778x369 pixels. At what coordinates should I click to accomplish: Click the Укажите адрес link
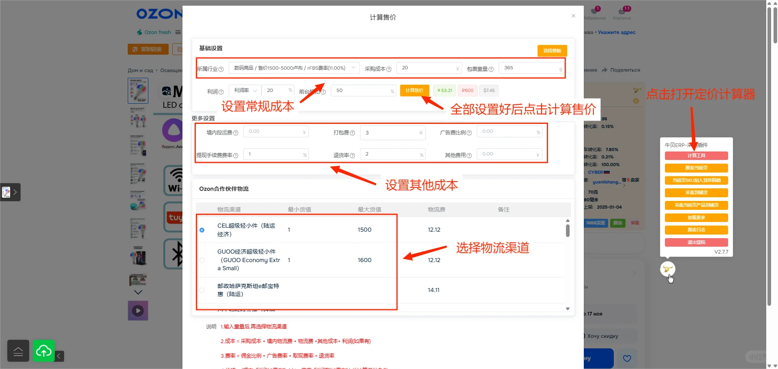617,32
